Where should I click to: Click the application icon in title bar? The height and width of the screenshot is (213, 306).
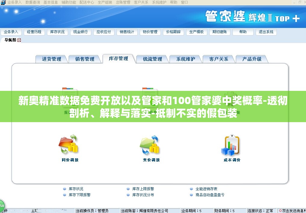click(x=3, y=2)
